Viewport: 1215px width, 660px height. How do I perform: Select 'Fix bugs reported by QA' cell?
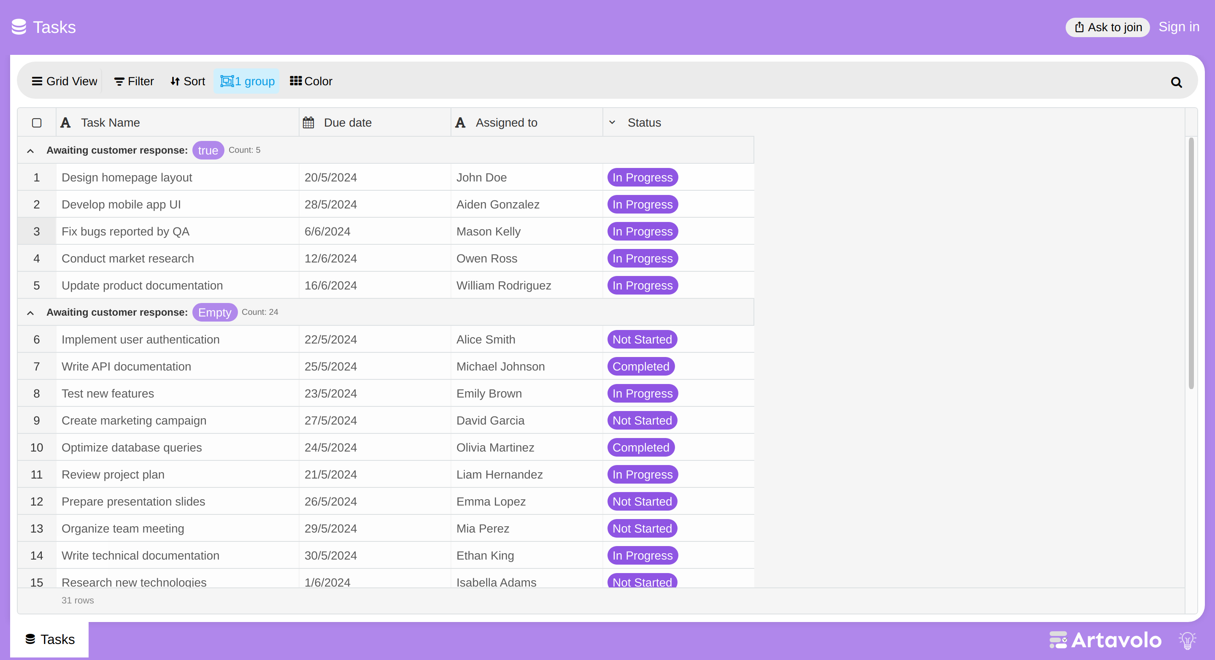click(177, 232)
